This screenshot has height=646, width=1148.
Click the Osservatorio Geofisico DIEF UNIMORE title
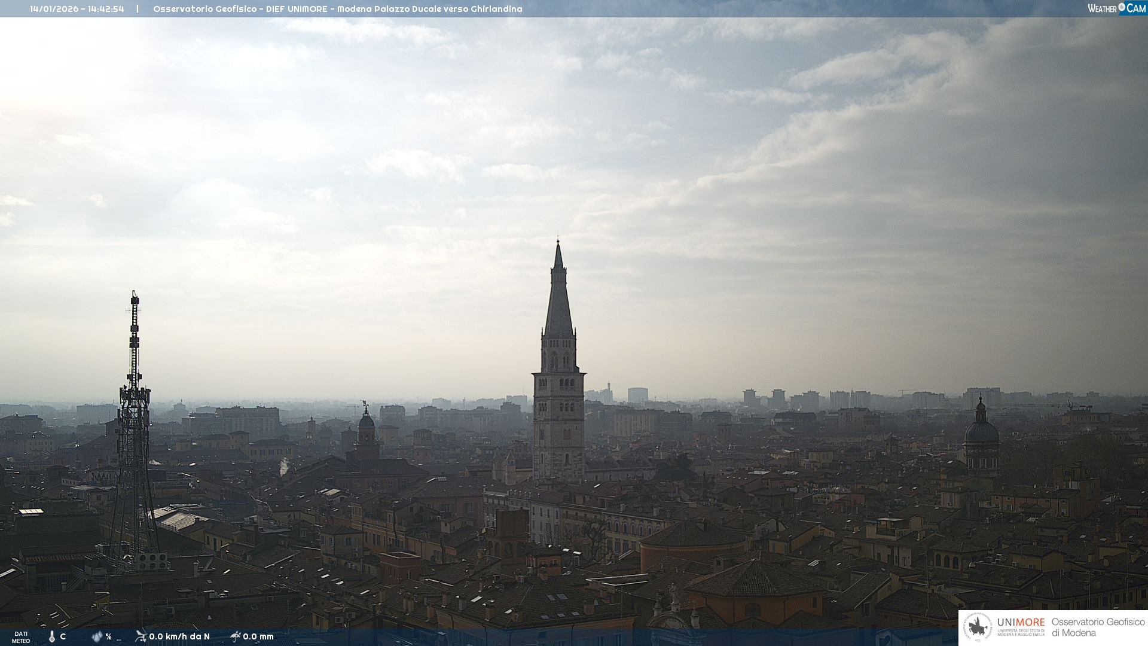tap(337, 9)
